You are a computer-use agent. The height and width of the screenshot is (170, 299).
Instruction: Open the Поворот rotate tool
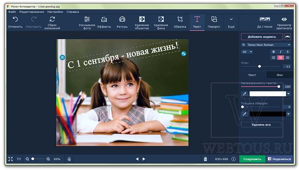pos(214,22)
